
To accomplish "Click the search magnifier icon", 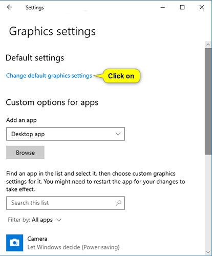I will coord(119,203).
